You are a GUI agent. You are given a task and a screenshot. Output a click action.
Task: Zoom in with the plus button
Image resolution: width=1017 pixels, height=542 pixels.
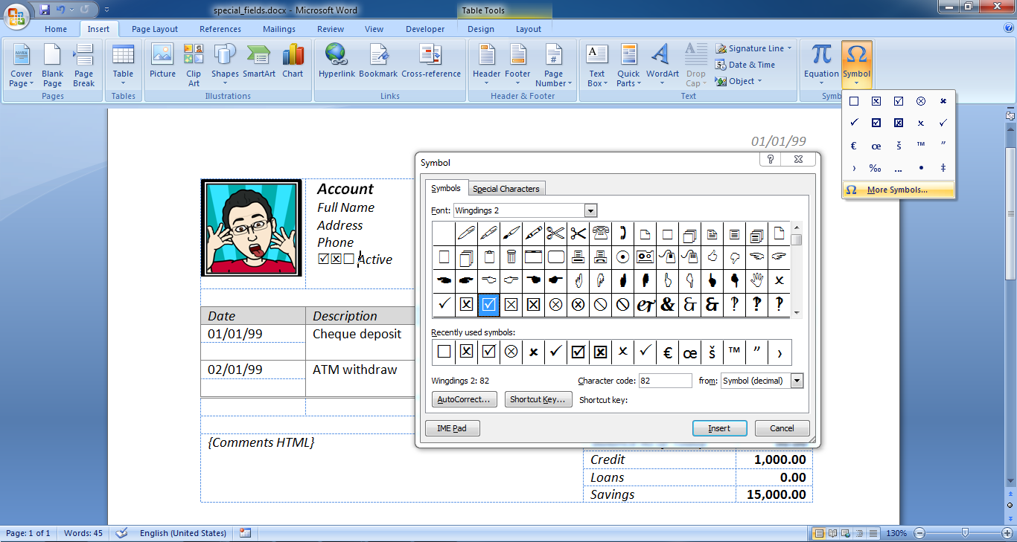[x=1008, y=533]
